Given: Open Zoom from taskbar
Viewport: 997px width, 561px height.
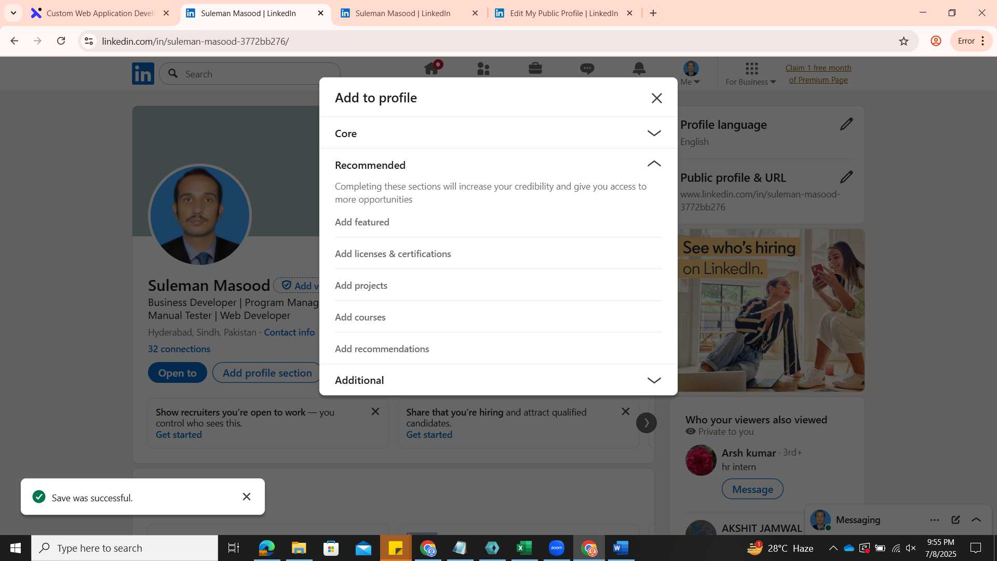Looking at the screenshot, I should (557, 548).
